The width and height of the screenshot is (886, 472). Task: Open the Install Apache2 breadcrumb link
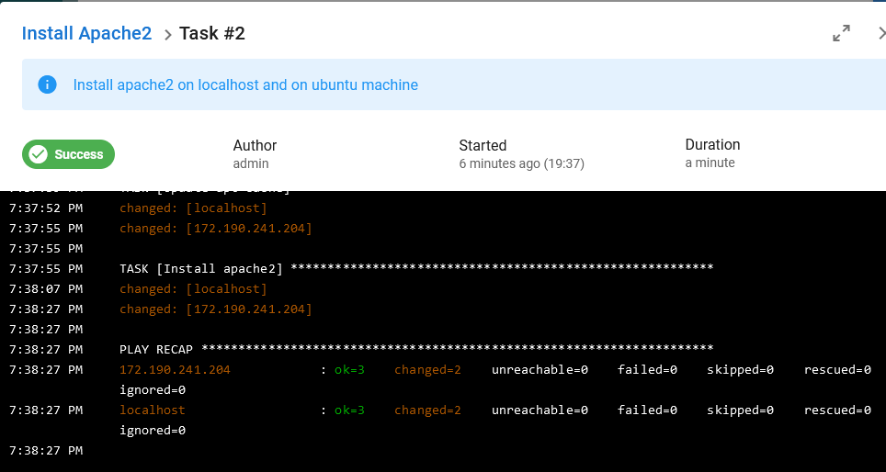click(x=86, y=33)
